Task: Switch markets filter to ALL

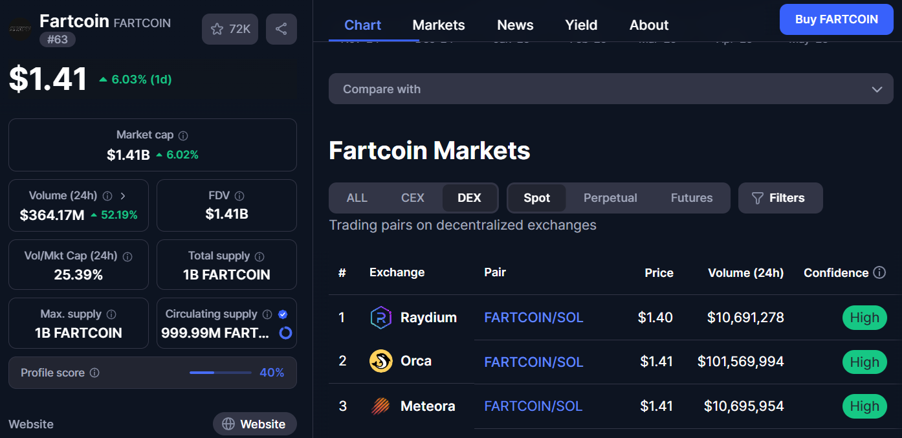Action: (x=357, y=198)
